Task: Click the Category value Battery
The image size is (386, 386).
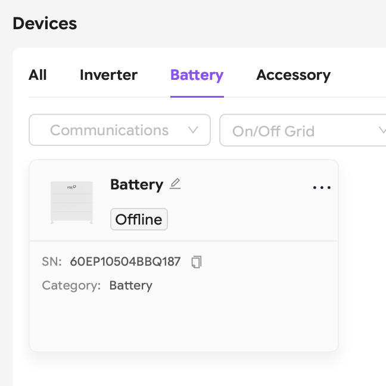Action: coord(130,285)
